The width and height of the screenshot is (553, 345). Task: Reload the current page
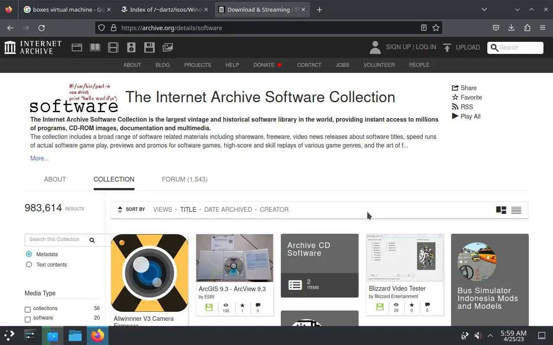click(x=41, y=28)
